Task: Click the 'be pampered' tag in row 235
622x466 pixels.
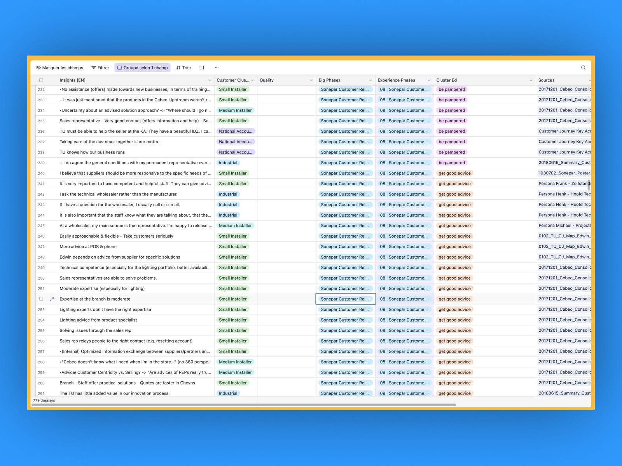Action: (x=452, y=121)
